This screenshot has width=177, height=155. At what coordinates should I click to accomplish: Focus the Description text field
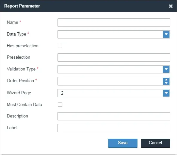point(114,116)
